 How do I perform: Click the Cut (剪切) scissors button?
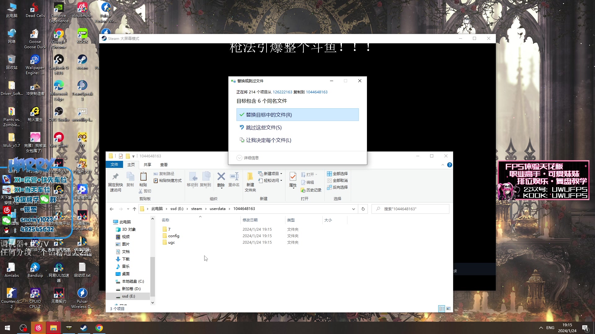point(145,191)
